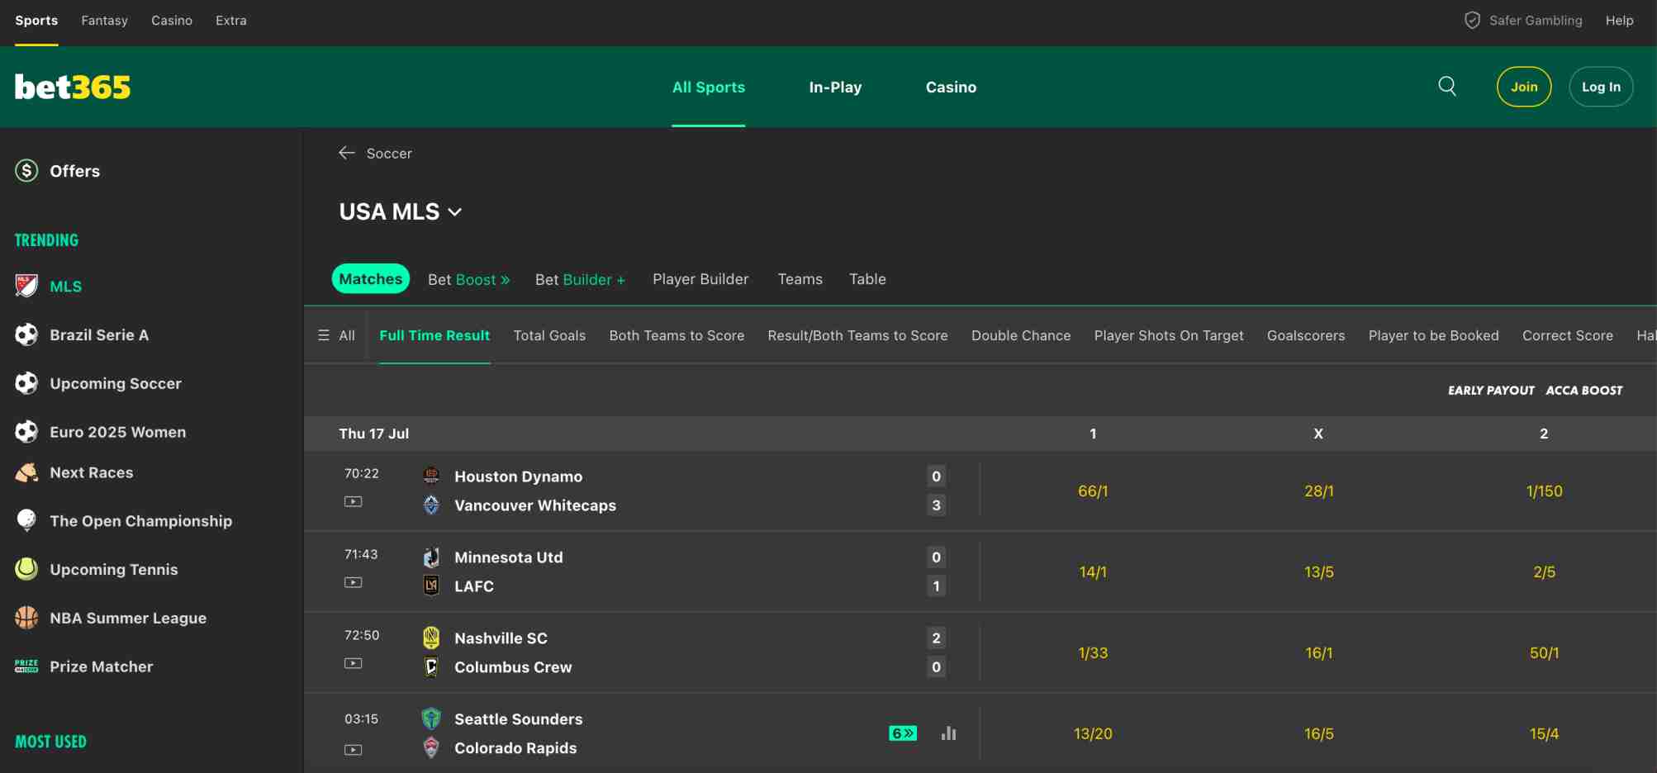
Task: Select 13/20 odds for Seattle Sounders win
Action: [1093, 733]
